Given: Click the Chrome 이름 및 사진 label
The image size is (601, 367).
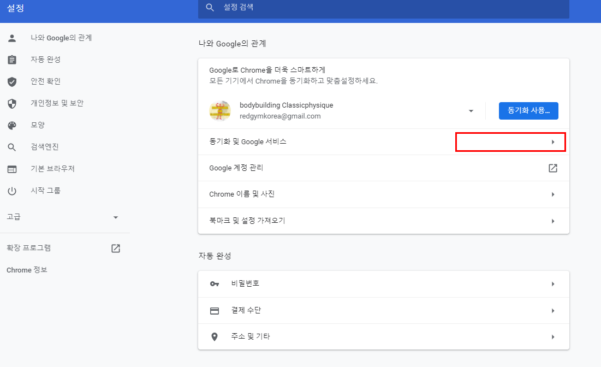Looking at the screenshot, I should pyautogui.click(x=242, y=194).
